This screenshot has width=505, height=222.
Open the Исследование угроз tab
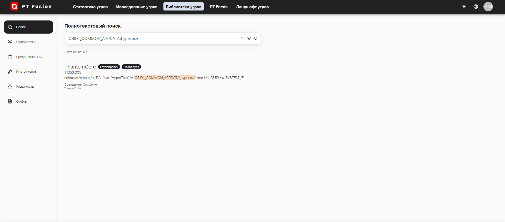137,7
